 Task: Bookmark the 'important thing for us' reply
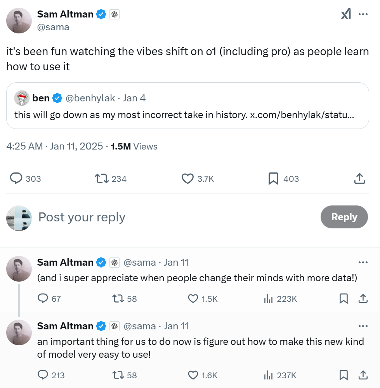tap(344, 375)
